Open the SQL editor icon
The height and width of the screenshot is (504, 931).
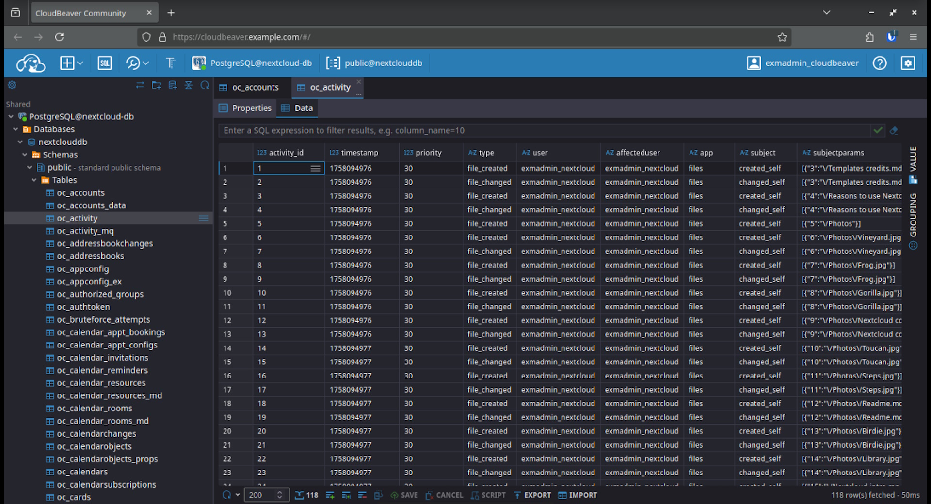[x=104, y=63]
